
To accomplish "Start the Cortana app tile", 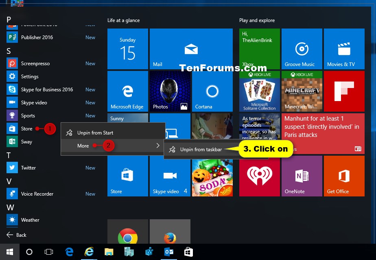I will point(212,90).
